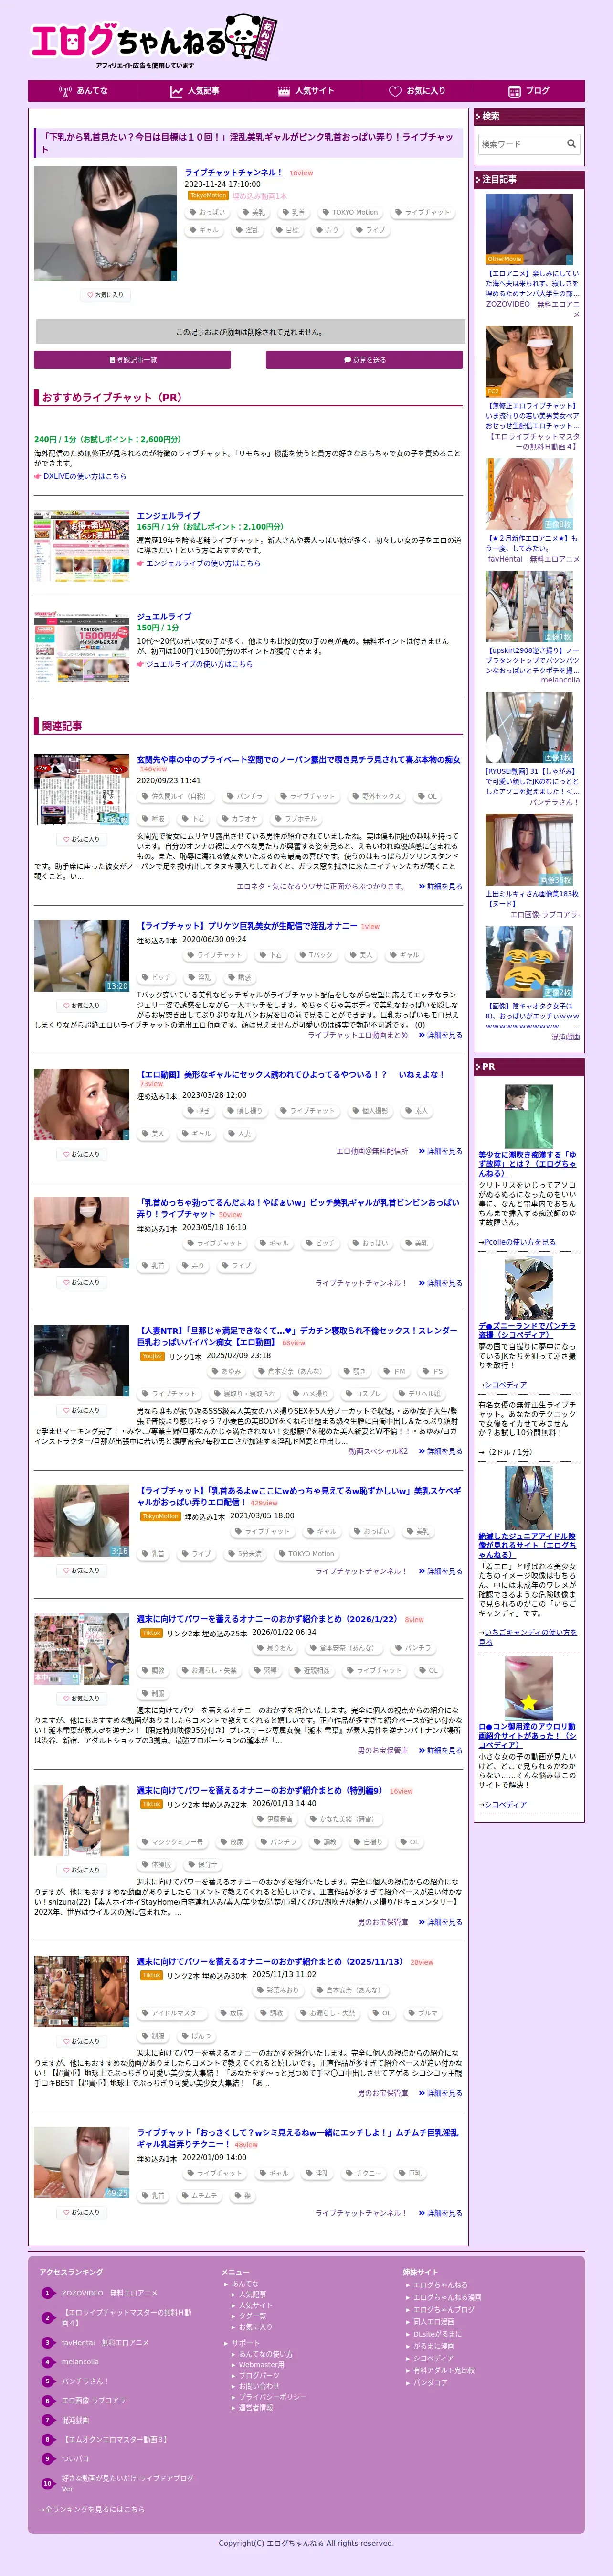Open 詳細を見る for the 2026/01/13 article
This screenshot has width=613, height=2576.
pos(440,1922)
